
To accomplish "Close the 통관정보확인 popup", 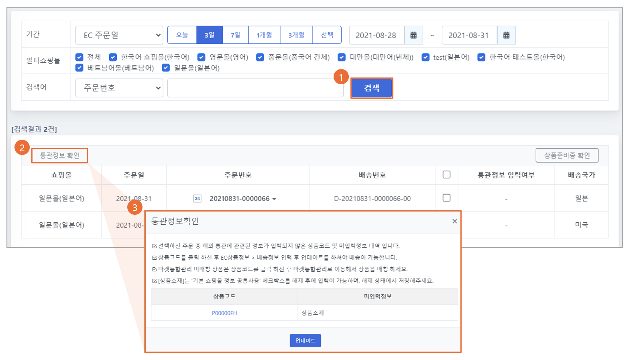I will [454, 221].
